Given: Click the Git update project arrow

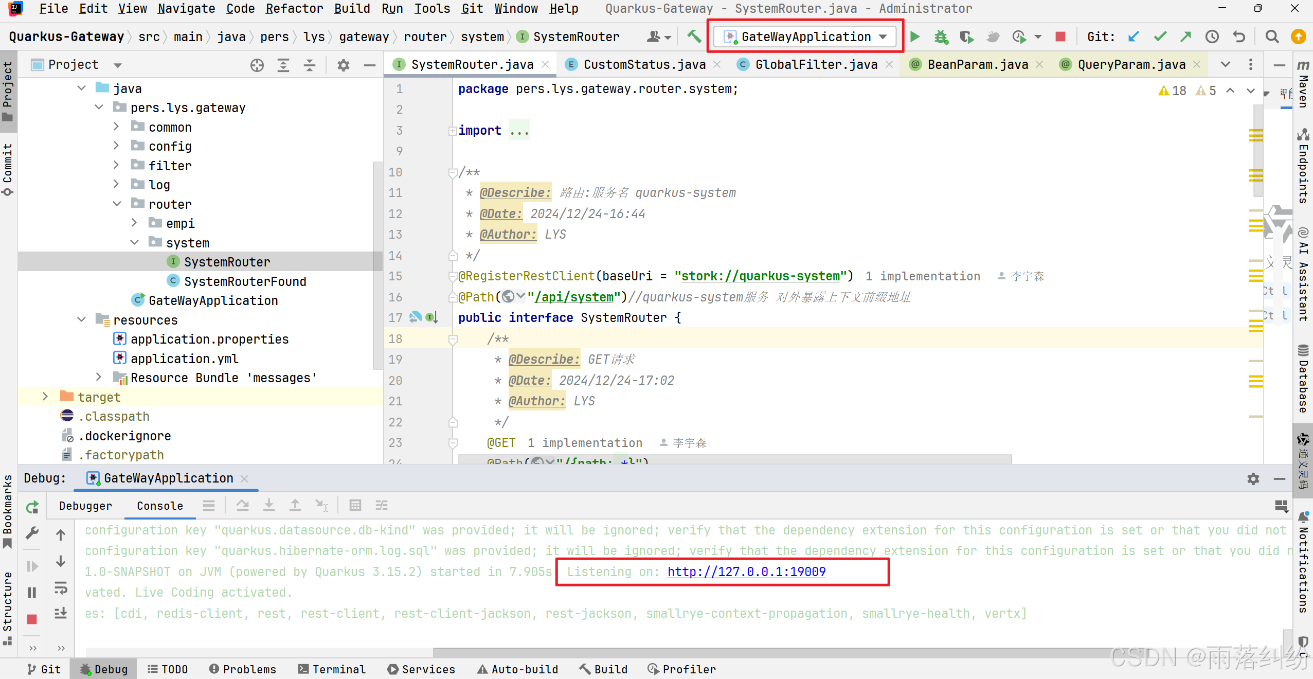Looking at the screenshot, I should point(1133,37).
